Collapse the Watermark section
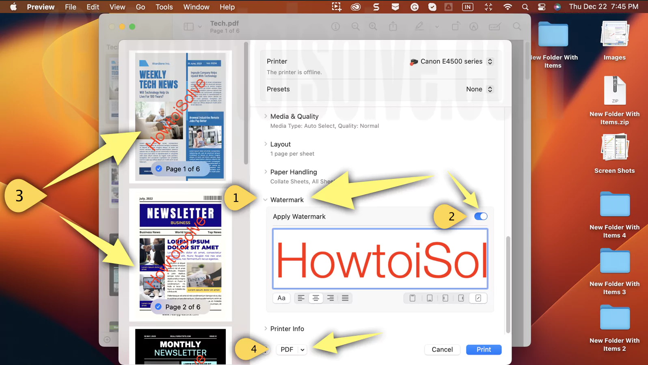 [266, 200]
